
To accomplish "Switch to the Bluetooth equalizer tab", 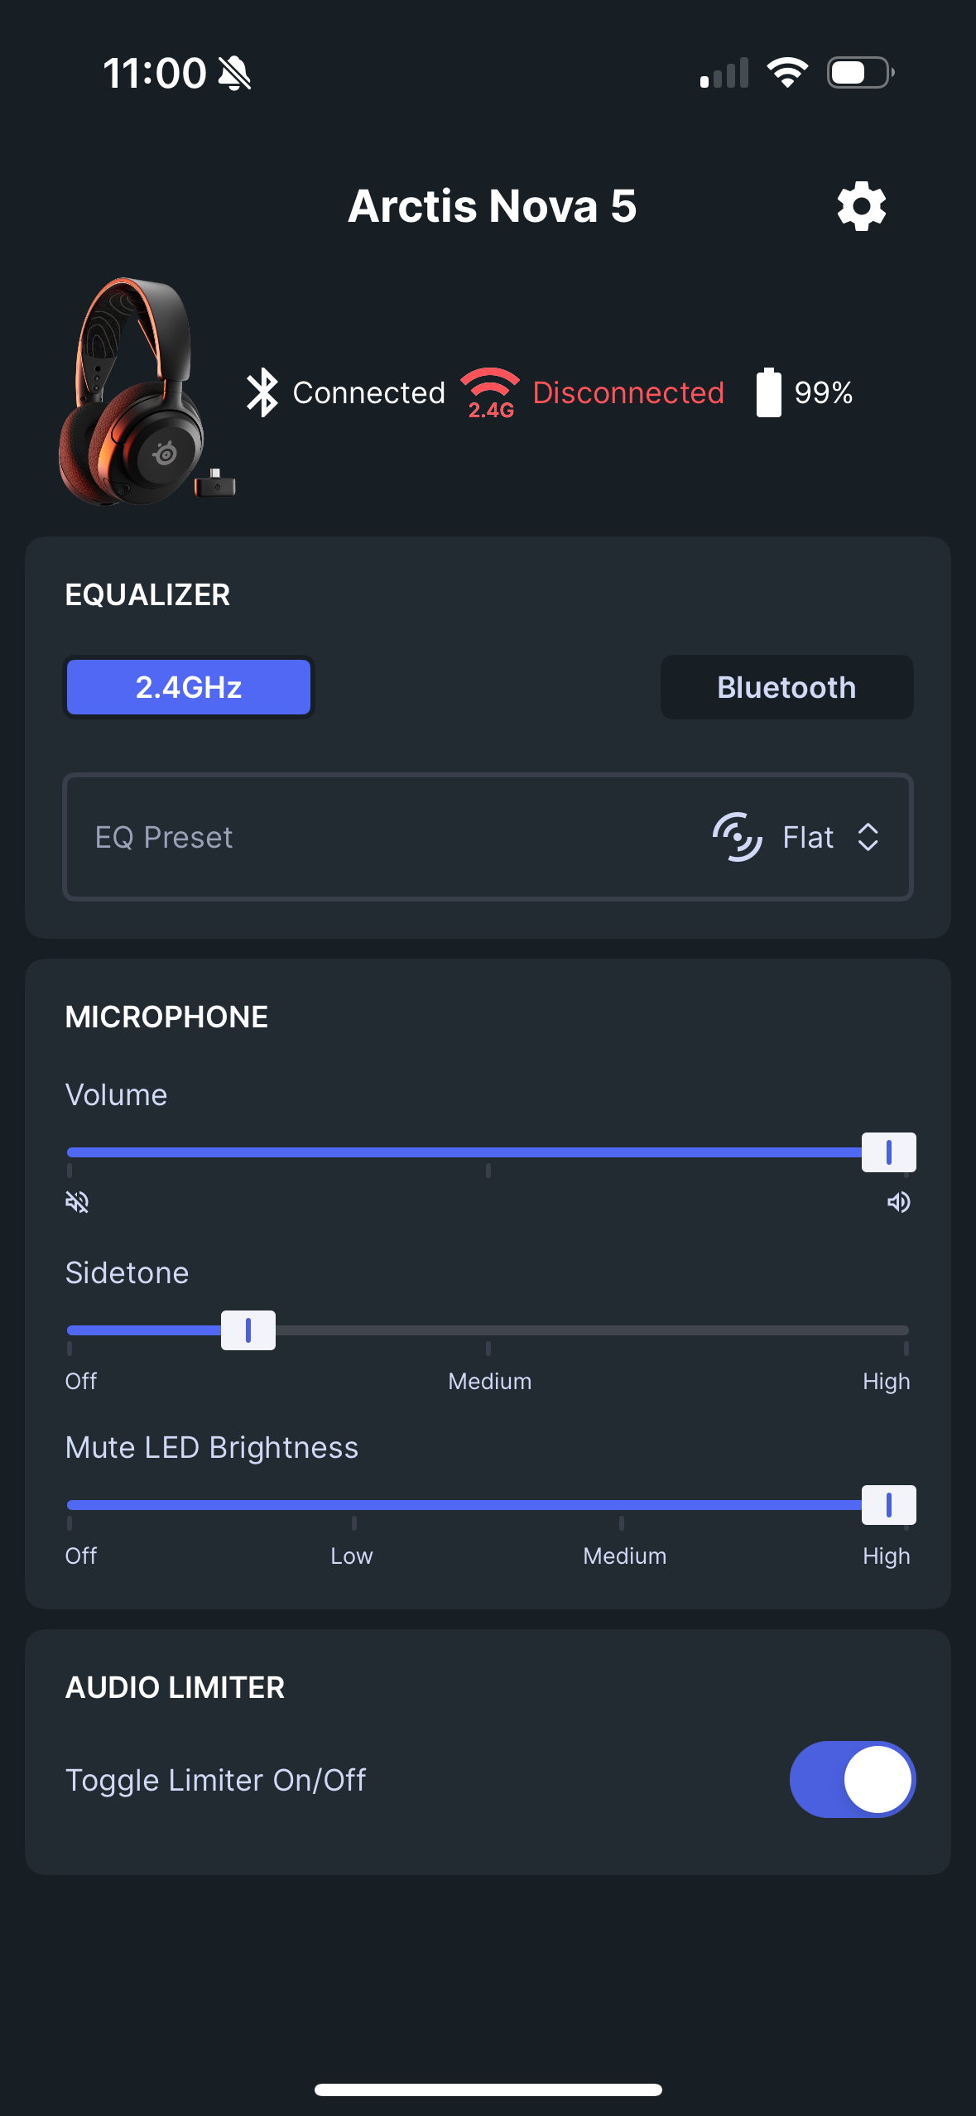I will [786, 687].
